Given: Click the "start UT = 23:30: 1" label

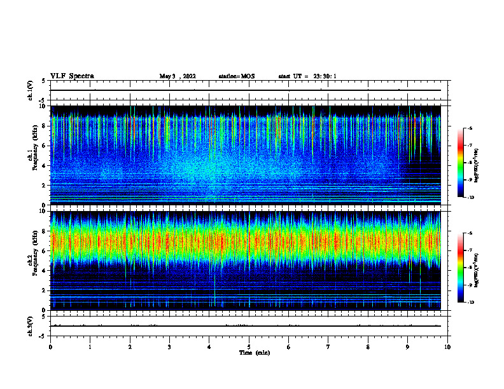Looking at the screenshot, I should coord(307,76).
